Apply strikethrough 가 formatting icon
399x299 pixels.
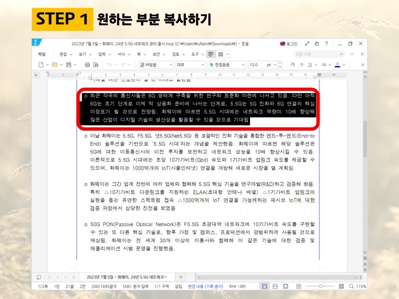(323, 65)
